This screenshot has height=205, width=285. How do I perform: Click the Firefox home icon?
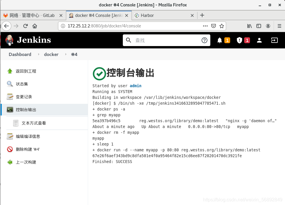pos(35,26)
